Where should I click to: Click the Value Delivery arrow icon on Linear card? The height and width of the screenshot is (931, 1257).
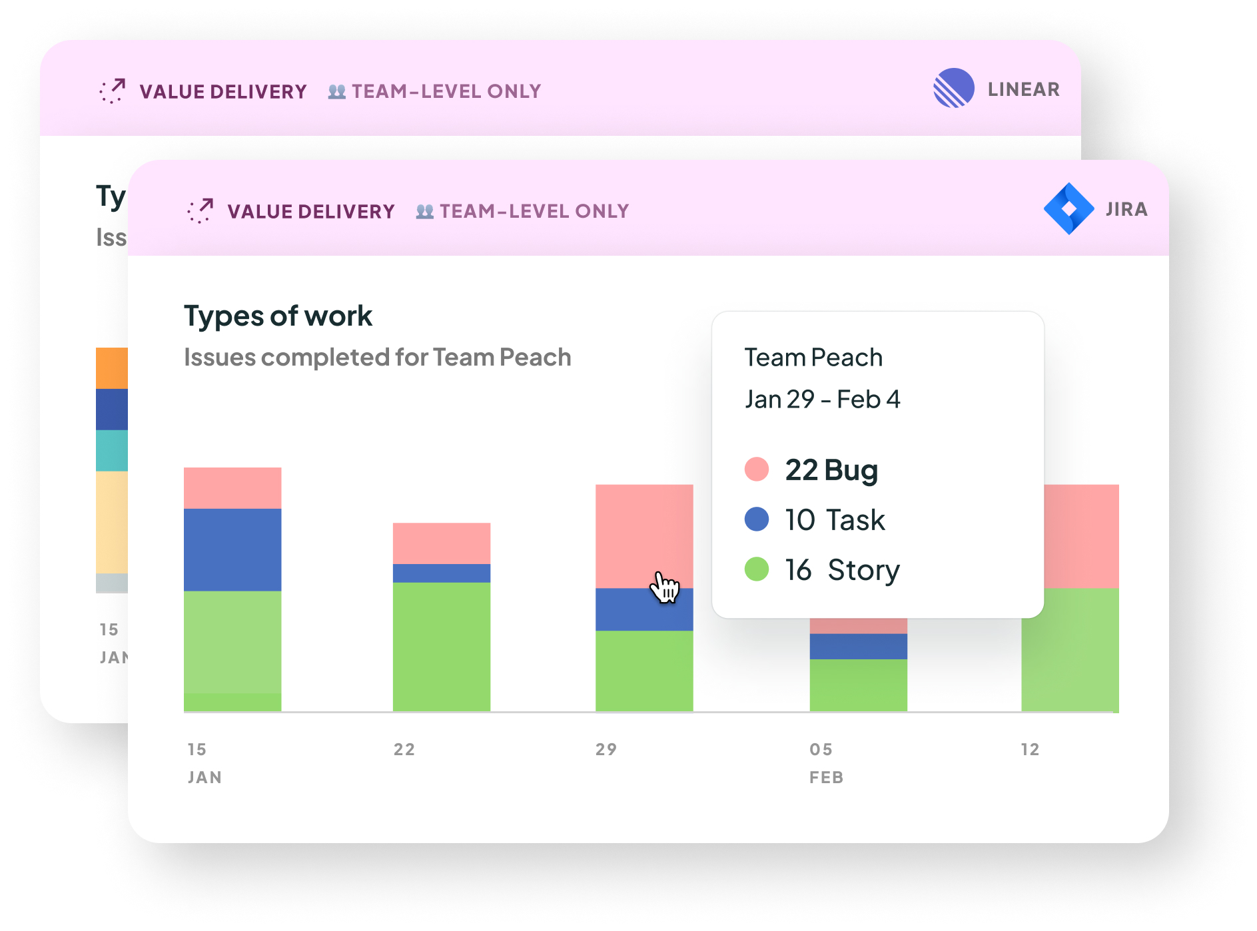click(113, 91)
